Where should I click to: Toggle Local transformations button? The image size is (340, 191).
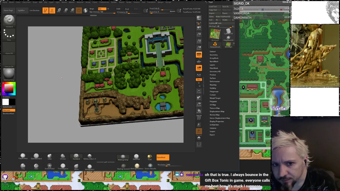(199, 68)
